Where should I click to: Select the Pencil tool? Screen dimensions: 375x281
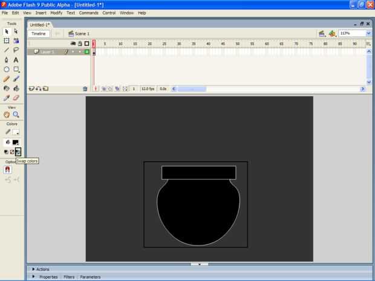pos(7,79)
